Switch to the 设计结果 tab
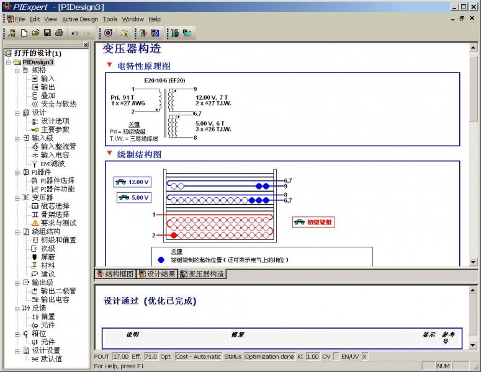Image resolution: width=481 pixels, height=372 pixels. (156, 273)
